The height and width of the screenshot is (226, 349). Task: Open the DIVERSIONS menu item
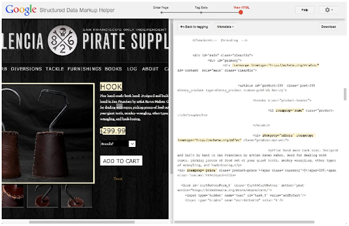point(26,69)
